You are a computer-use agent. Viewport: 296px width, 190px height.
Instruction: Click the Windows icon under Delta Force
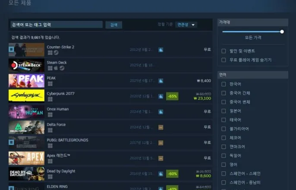coord(50,130)
